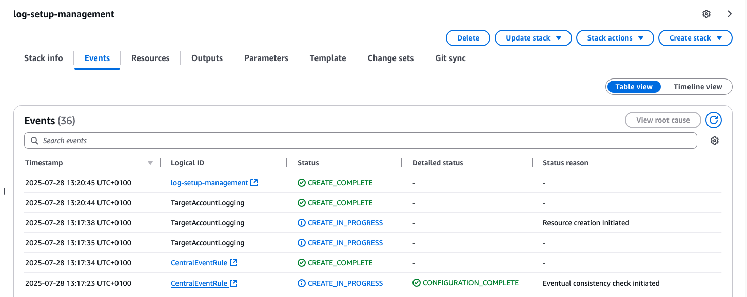Viewport: 747px width, 297px height.
Task: Click the Delete stack button
Action: tap(467, 37)
